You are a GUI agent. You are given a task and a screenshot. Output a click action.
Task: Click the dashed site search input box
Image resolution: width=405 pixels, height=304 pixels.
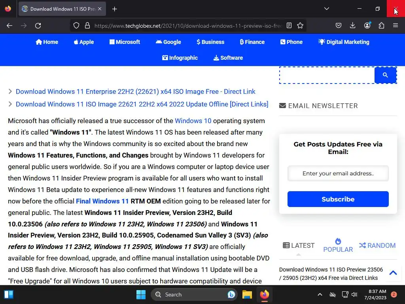tap(327, 75)
